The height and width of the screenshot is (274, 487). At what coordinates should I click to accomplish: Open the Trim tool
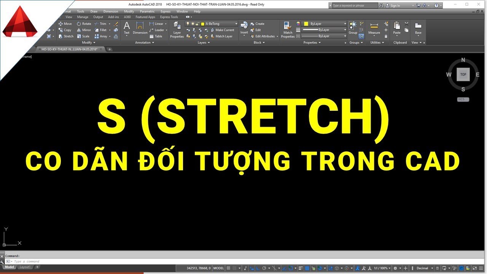(103, 24)
